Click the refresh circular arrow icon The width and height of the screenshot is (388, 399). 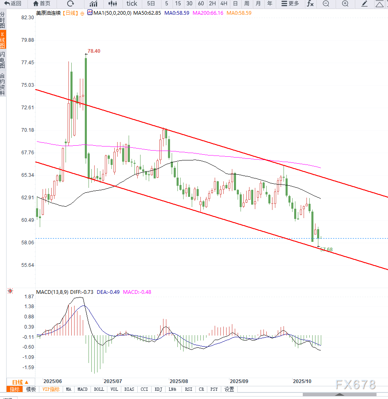click(x=70, y=4)
